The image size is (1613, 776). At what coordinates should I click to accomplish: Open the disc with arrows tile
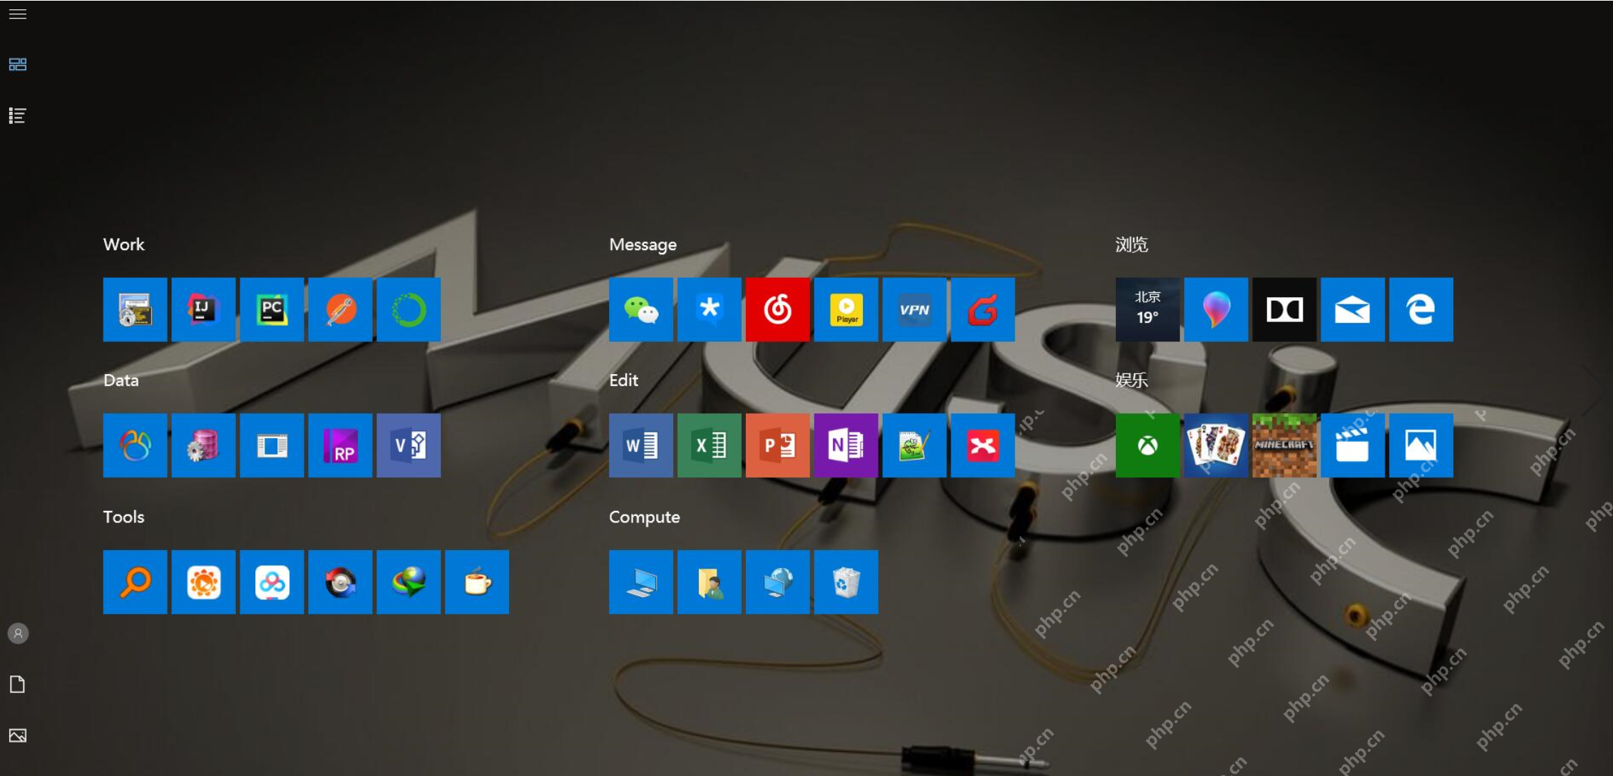click(x=340, y=582)
